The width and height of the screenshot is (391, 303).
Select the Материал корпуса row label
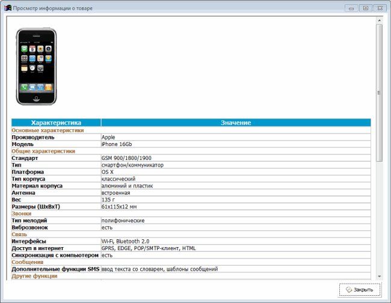pos(37,186)
